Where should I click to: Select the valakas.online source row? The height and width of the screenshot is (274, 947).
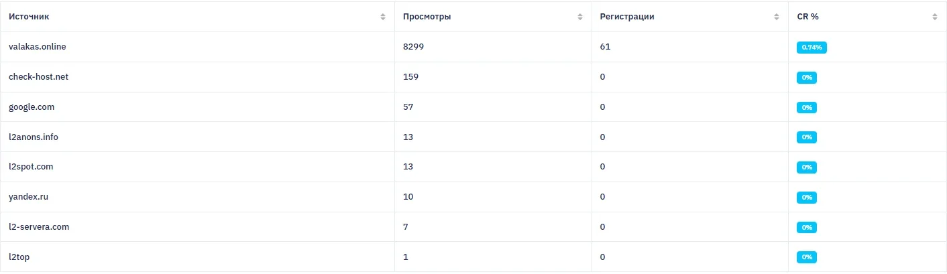(x=38, y=47)
